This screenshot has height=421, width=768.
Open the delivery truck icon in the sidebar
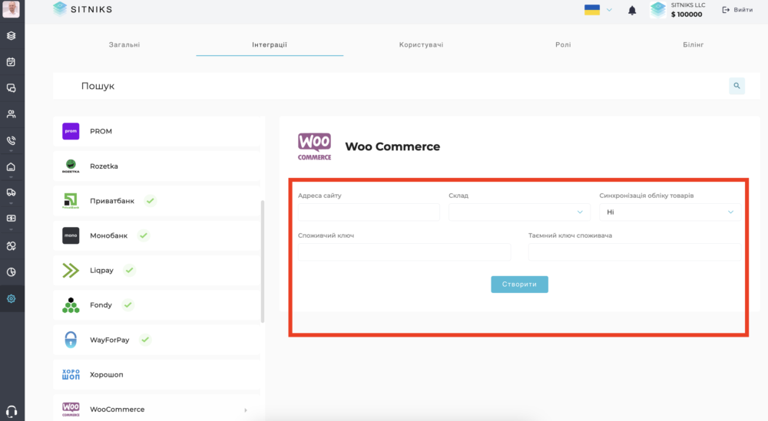click(x=11, y=192)
